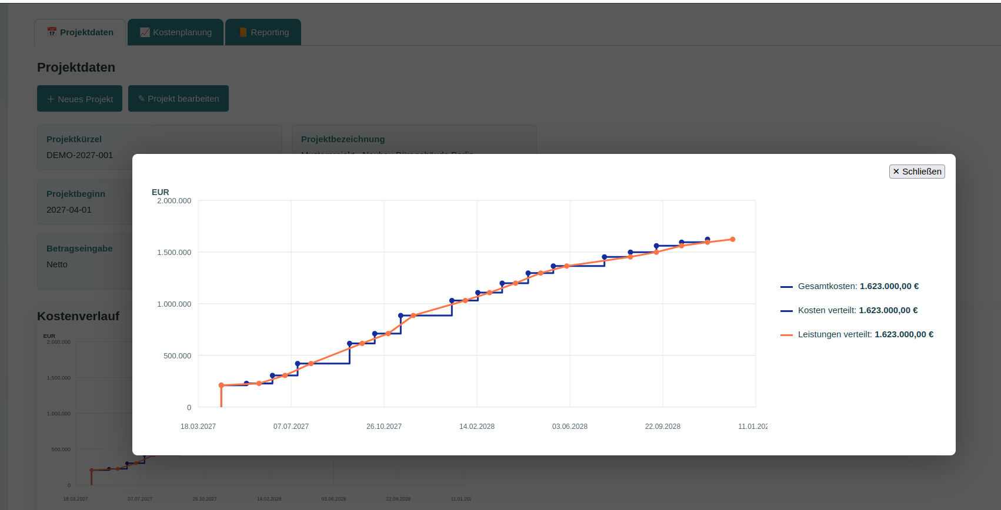Open the Reporting tab

coord(263,32)
